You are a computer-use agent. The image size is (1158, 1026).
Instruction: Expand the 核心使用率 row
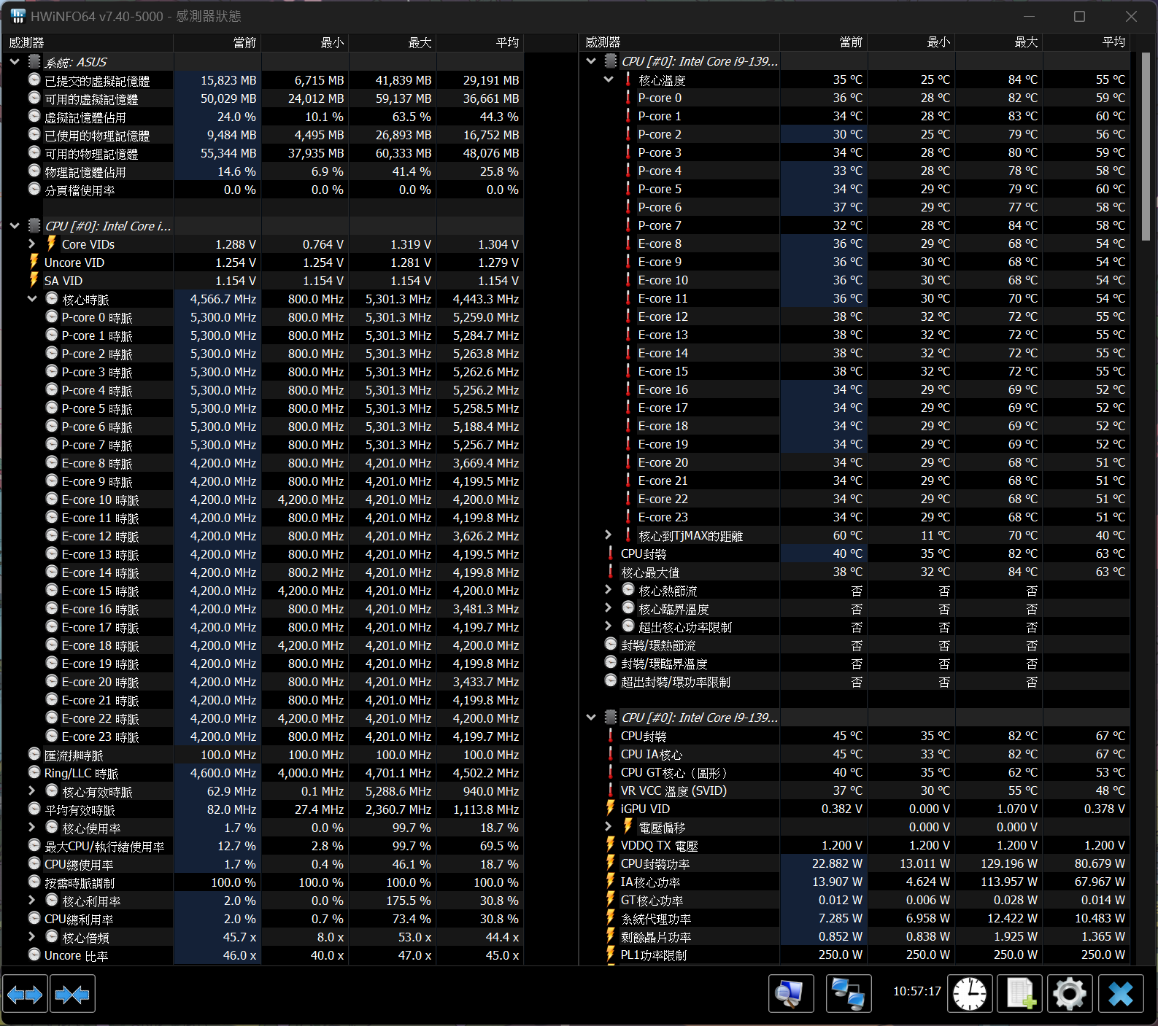click(32, 828)
